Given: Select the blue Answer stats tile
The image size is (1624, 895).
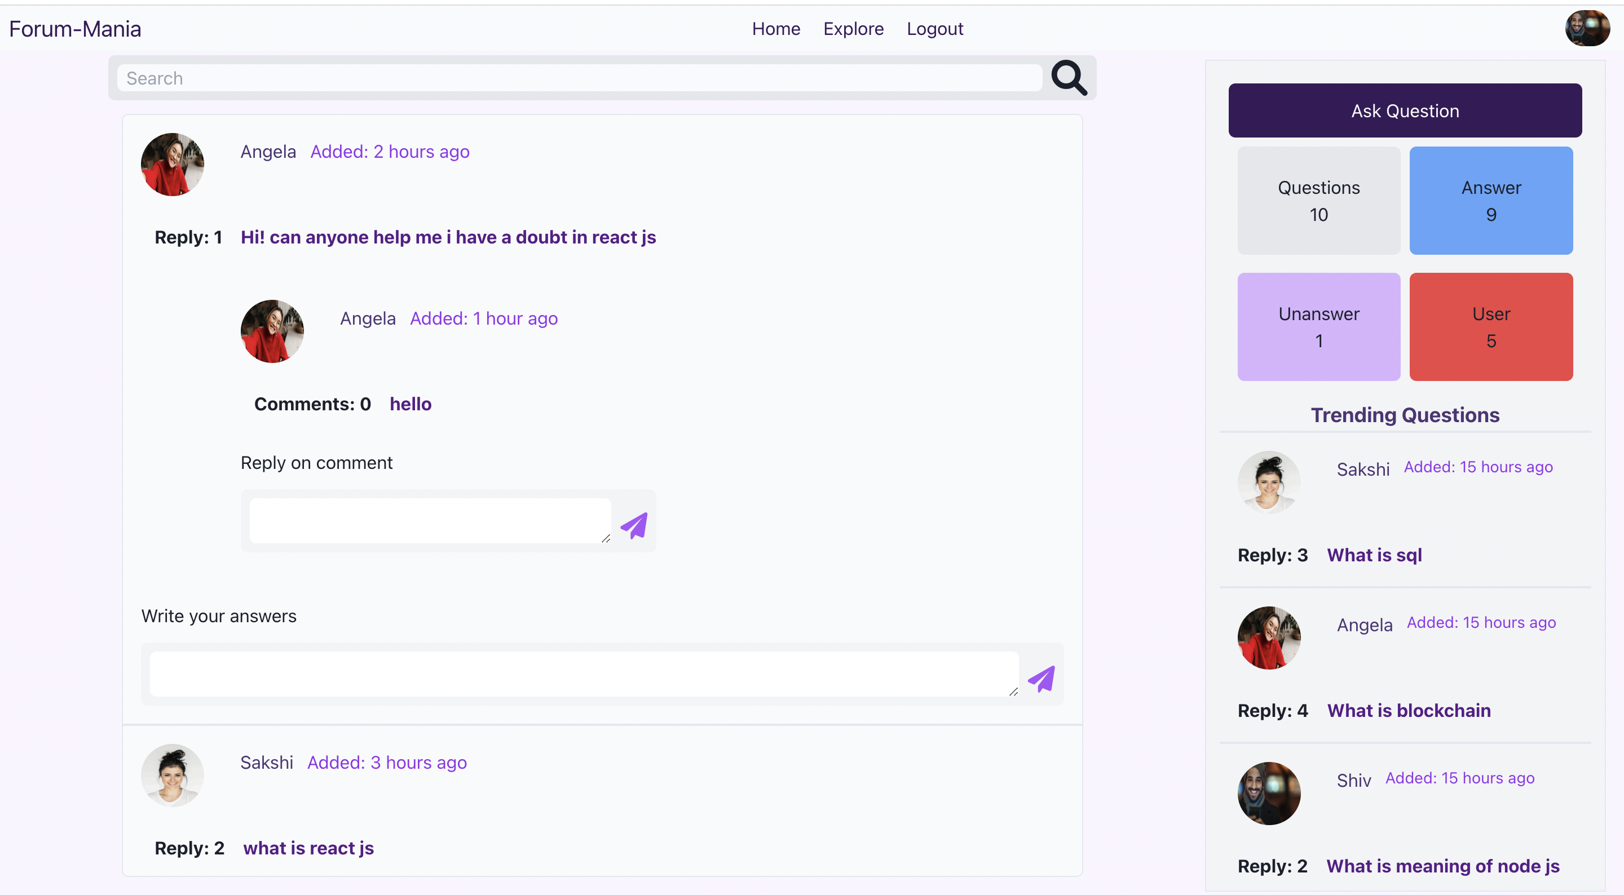Looking at the screenshot, I should [x=1491, y=201].
